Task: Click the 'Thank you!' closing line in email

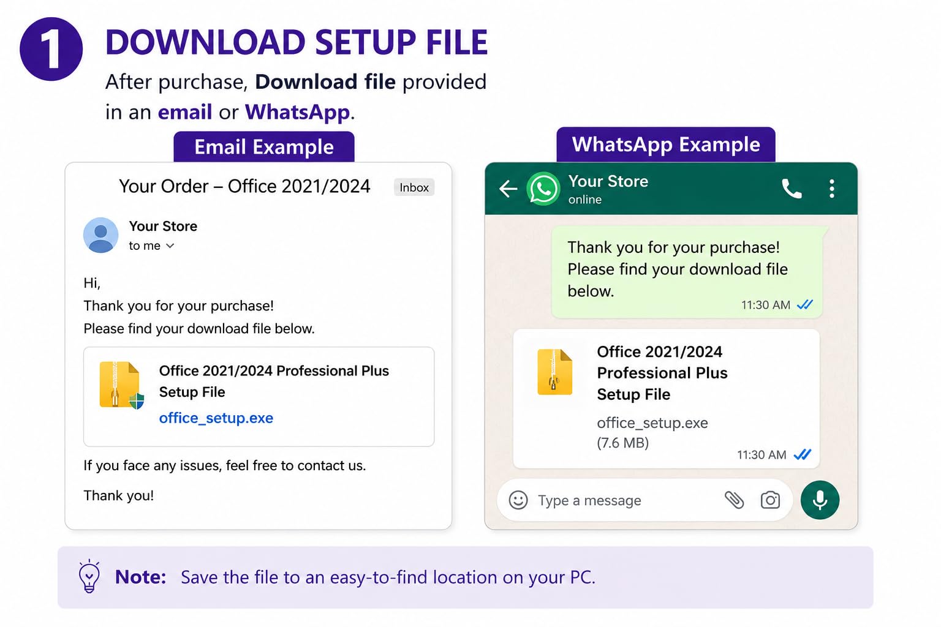Action: [119, 495]
